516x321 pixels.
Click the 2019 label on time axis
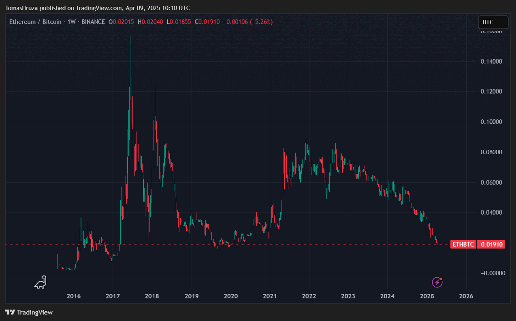(191, 296)
